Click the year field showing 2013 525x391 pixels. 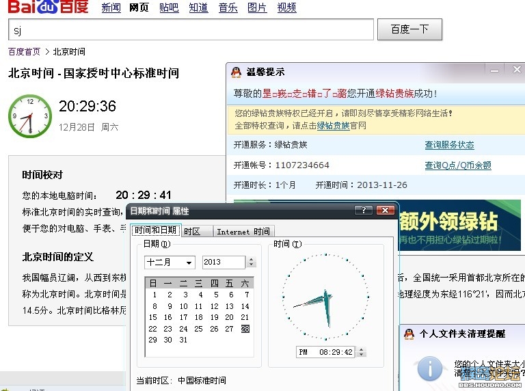click(224, 262)
